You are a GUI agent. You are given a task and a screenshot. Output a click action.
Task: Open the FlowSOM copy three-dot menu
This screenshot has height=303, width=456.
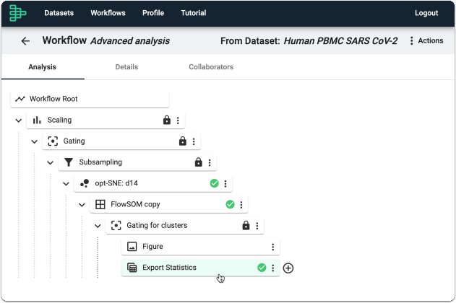pos(241,205)
